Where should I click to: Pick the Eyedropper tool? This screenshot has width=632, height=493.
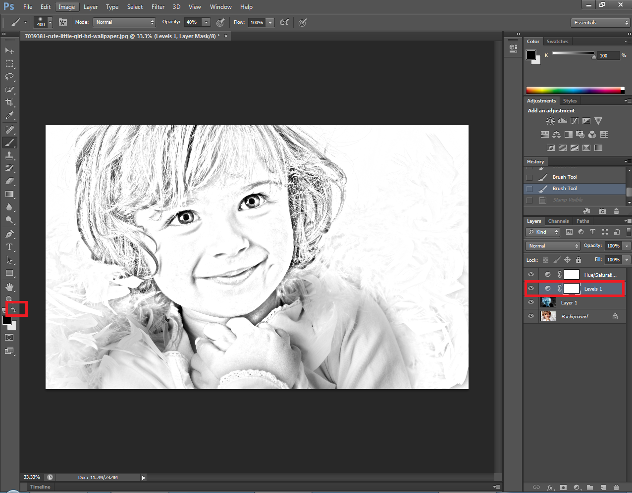9,116
